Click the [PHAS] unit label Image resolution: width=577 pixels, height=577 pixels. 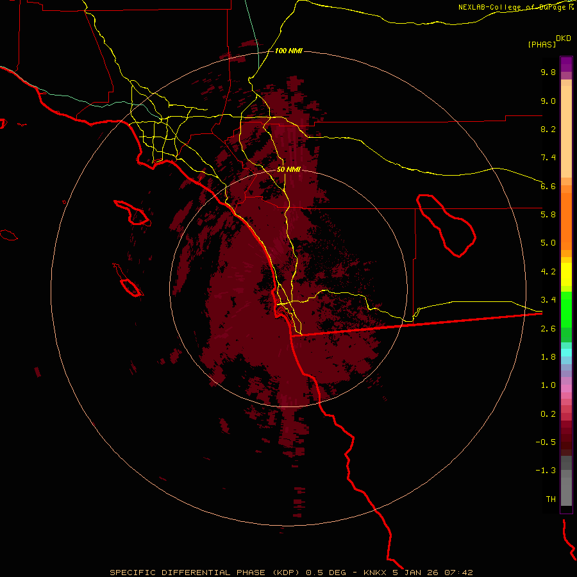coord(542,45)
